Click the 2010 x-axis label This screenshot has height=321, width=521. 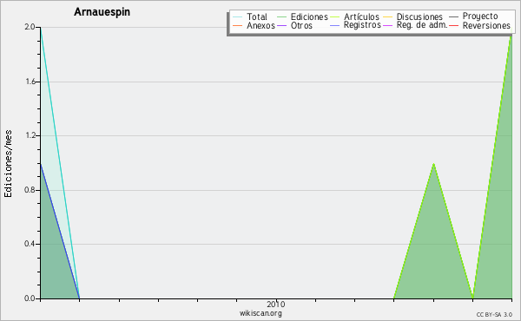point(276,304)
